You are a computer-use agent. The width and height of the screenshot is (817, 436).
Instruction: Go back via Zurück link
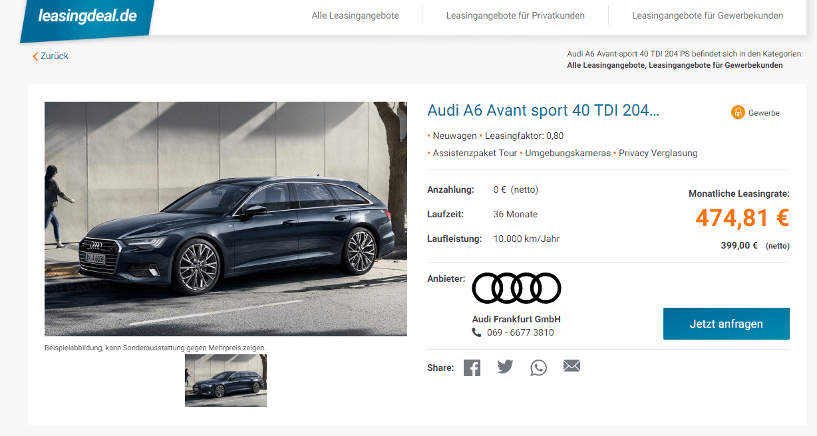[x=55, y=56]
